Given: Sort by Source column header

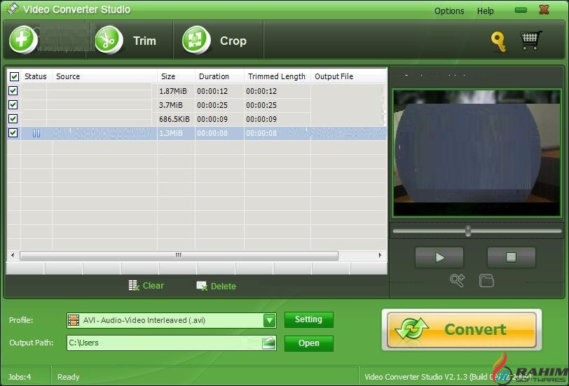Looking at the screenshot, I should coord(104,76).
